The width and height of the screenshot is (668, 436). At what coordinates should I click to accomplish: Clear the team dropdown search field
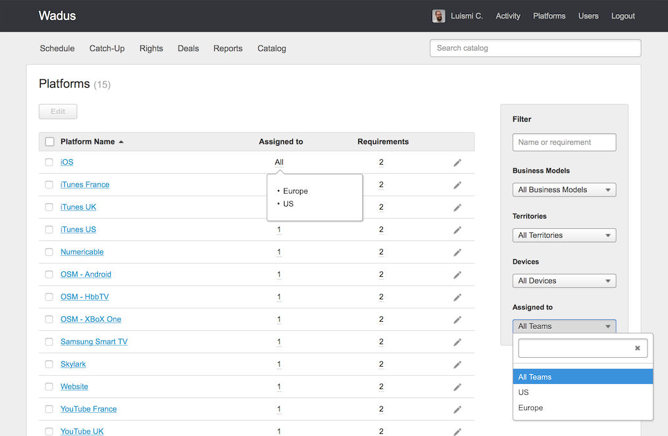[x=637, y=348]
